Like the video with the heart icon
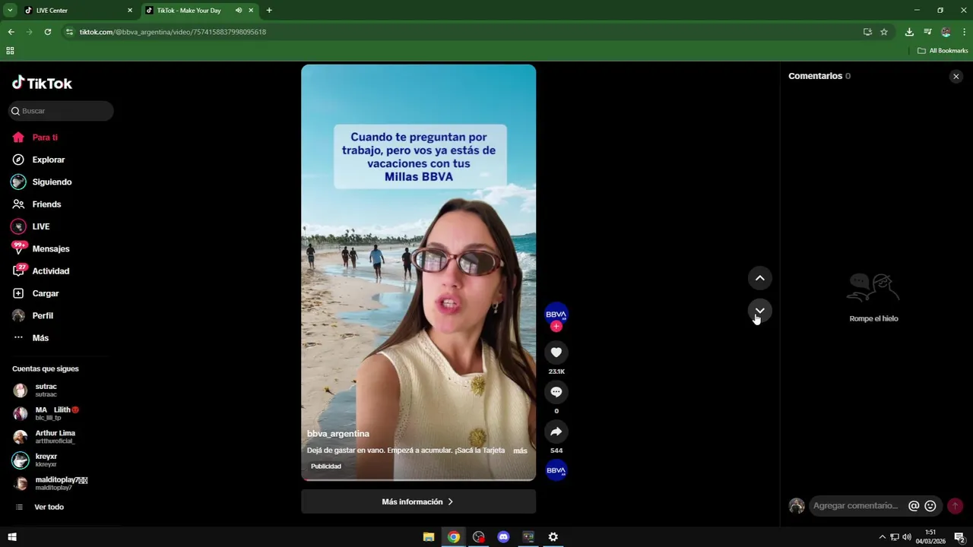Screen dimensions: 973x547 pos(556,353)
